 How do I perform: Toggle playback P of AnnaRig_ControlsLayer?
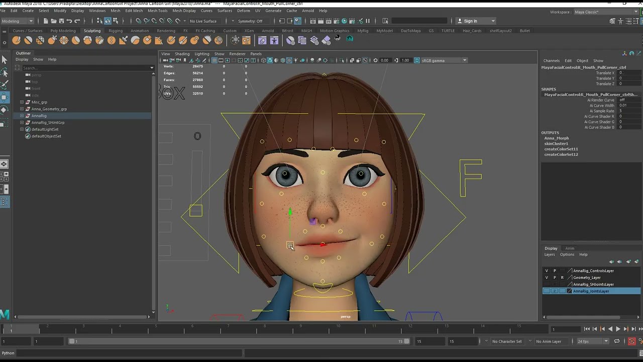(555, 271)
